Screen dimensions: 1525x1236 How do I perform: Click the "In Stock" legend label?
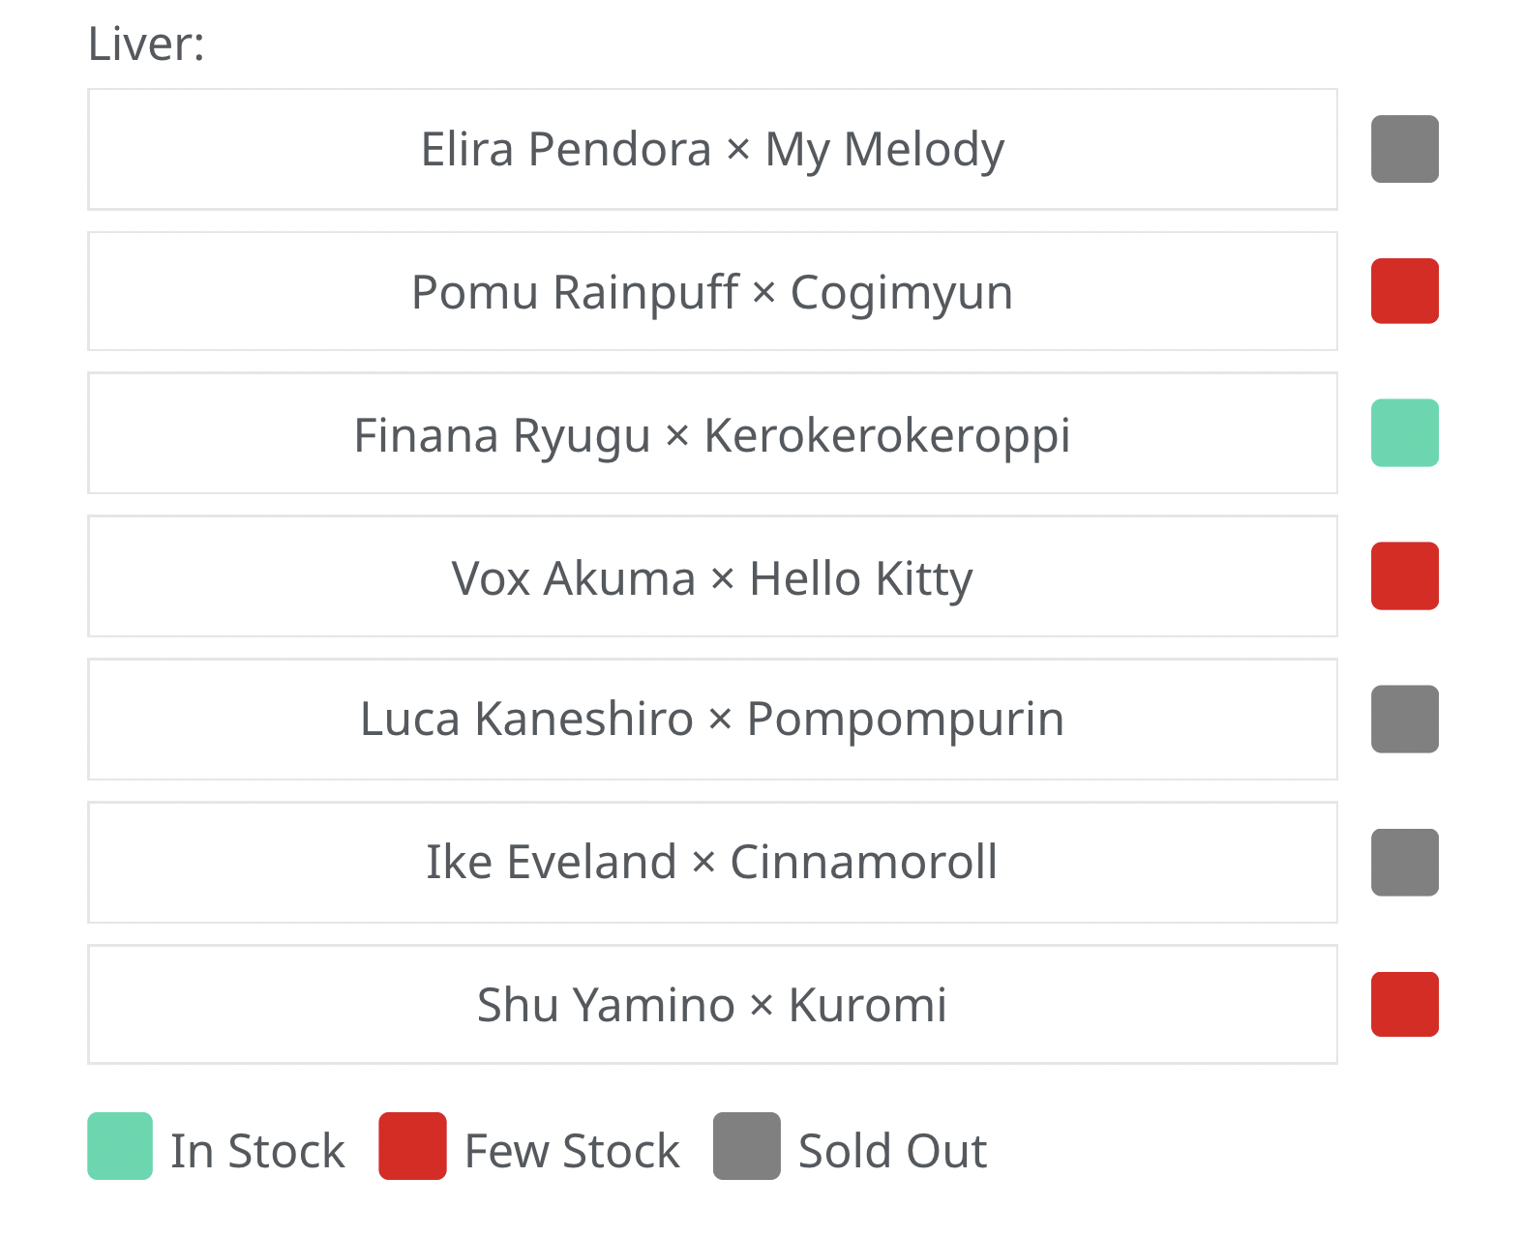click(257, 1151)
